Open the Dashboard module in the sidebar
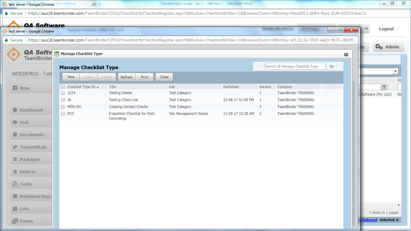Image resolution: width=411 pixels, height=231 pixels. (x=31, y=110)
